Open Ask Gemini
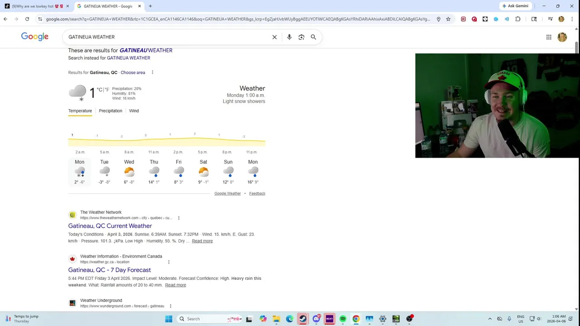 pyautogui.click(x=515, y=6)
